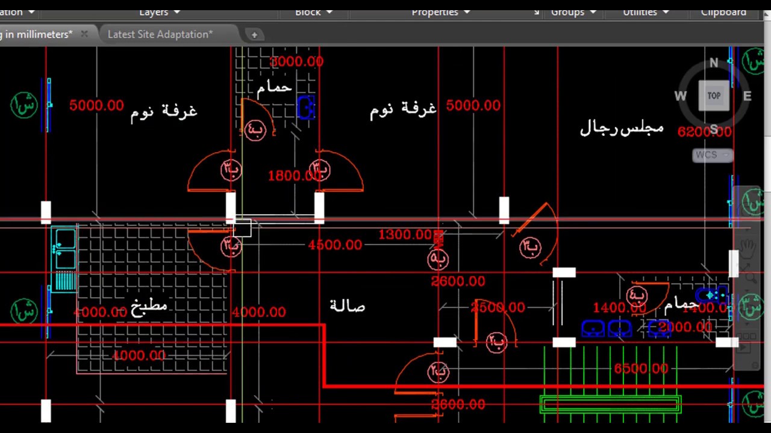Select the 6500.00 dimension text
The height and width of the screenshot is (433, 771).
(x=641, y=369)
